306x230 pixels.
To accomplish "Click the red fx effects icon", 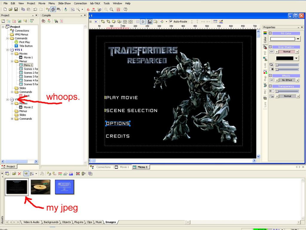I will [88, 9].
